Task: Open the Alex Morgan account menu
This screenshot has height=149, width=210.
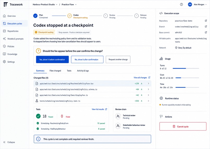Action: click(x=200, y=4)
